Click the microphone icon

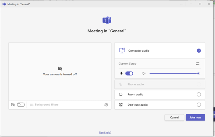click(x=121, y=73)
